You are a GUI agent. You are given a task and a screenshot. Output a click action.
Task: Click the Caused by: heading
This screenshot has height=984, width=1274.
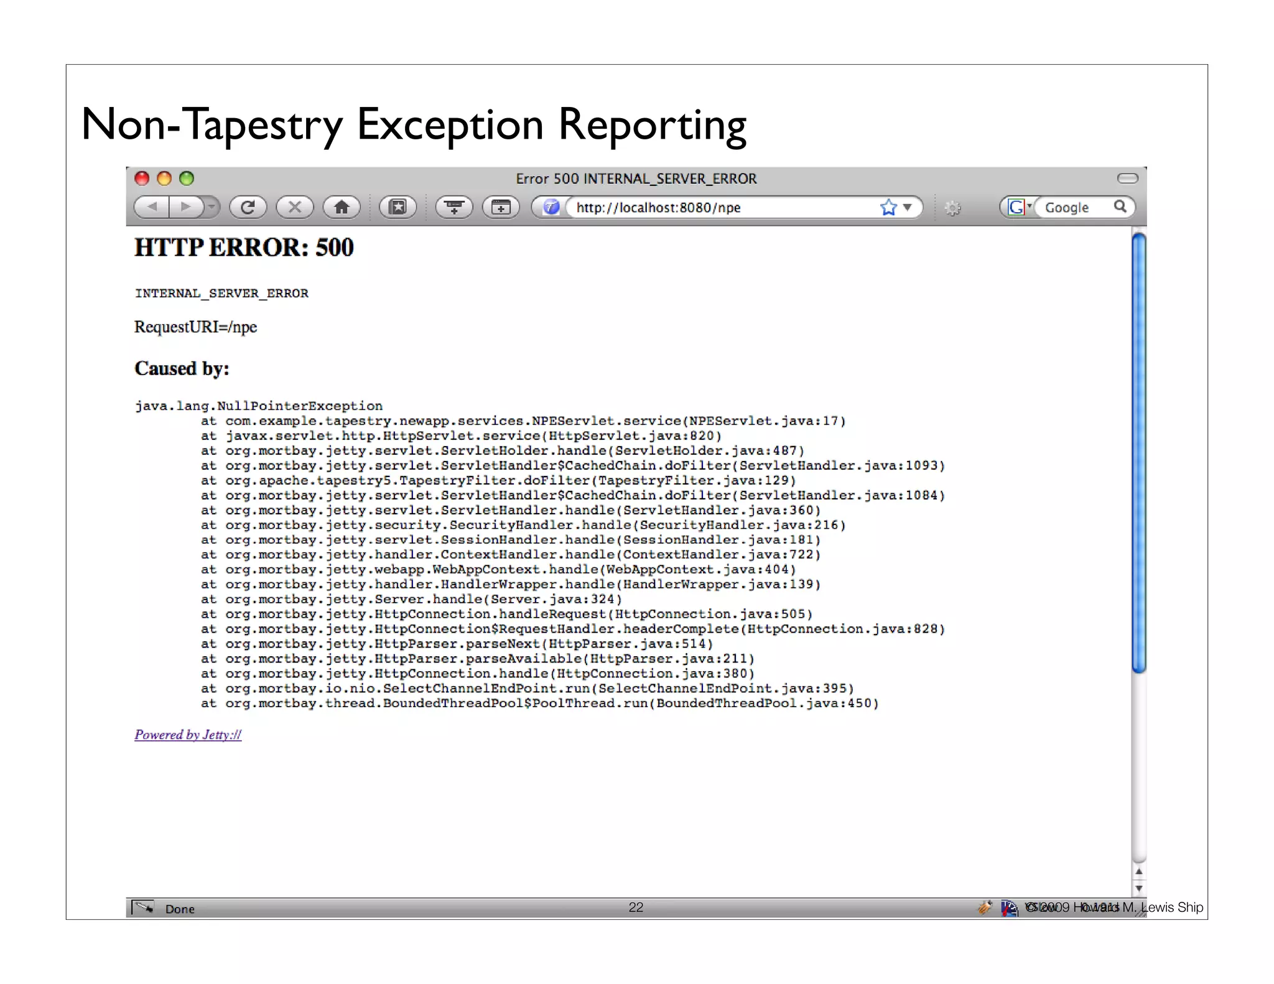point(182,368)
